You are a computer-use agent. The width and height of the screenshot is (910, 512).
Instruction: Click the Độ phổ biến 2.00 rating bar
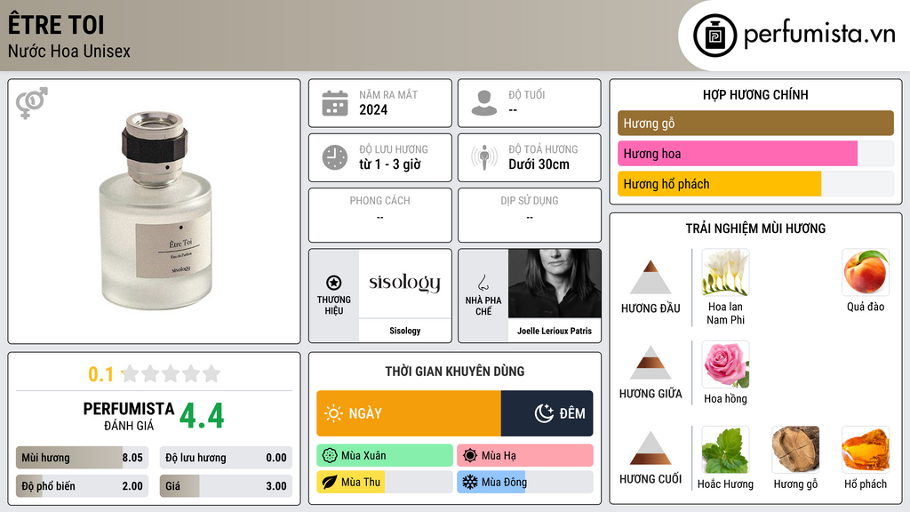(x=82, y=486)
